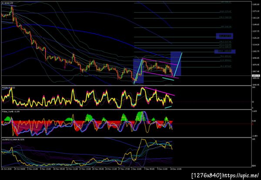Click the 5 Nov 13:00 time axis label

point(46,169)
